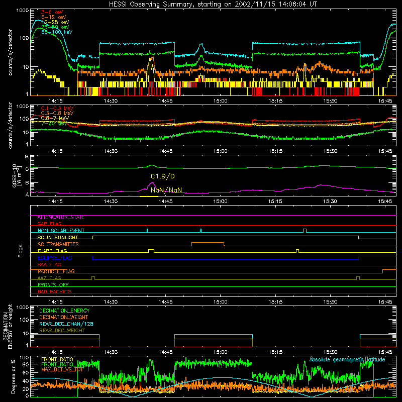
Task: Click the yellow FRONT_RATIO legend label
Action: coord(57,359)
